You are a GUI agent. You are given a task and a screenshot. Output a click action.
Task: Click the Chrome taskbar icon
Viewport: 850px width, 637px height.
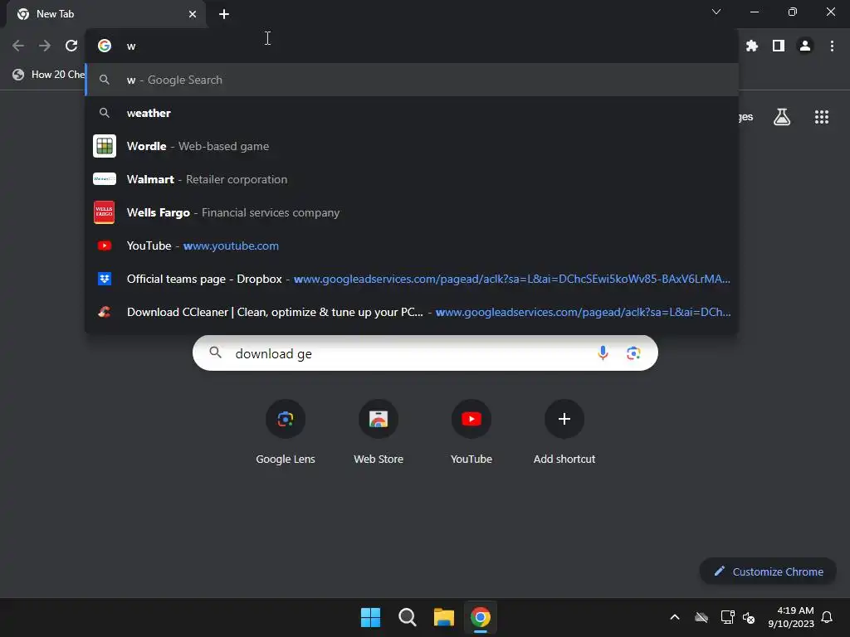pyautogui.click(x=481, y=617)
